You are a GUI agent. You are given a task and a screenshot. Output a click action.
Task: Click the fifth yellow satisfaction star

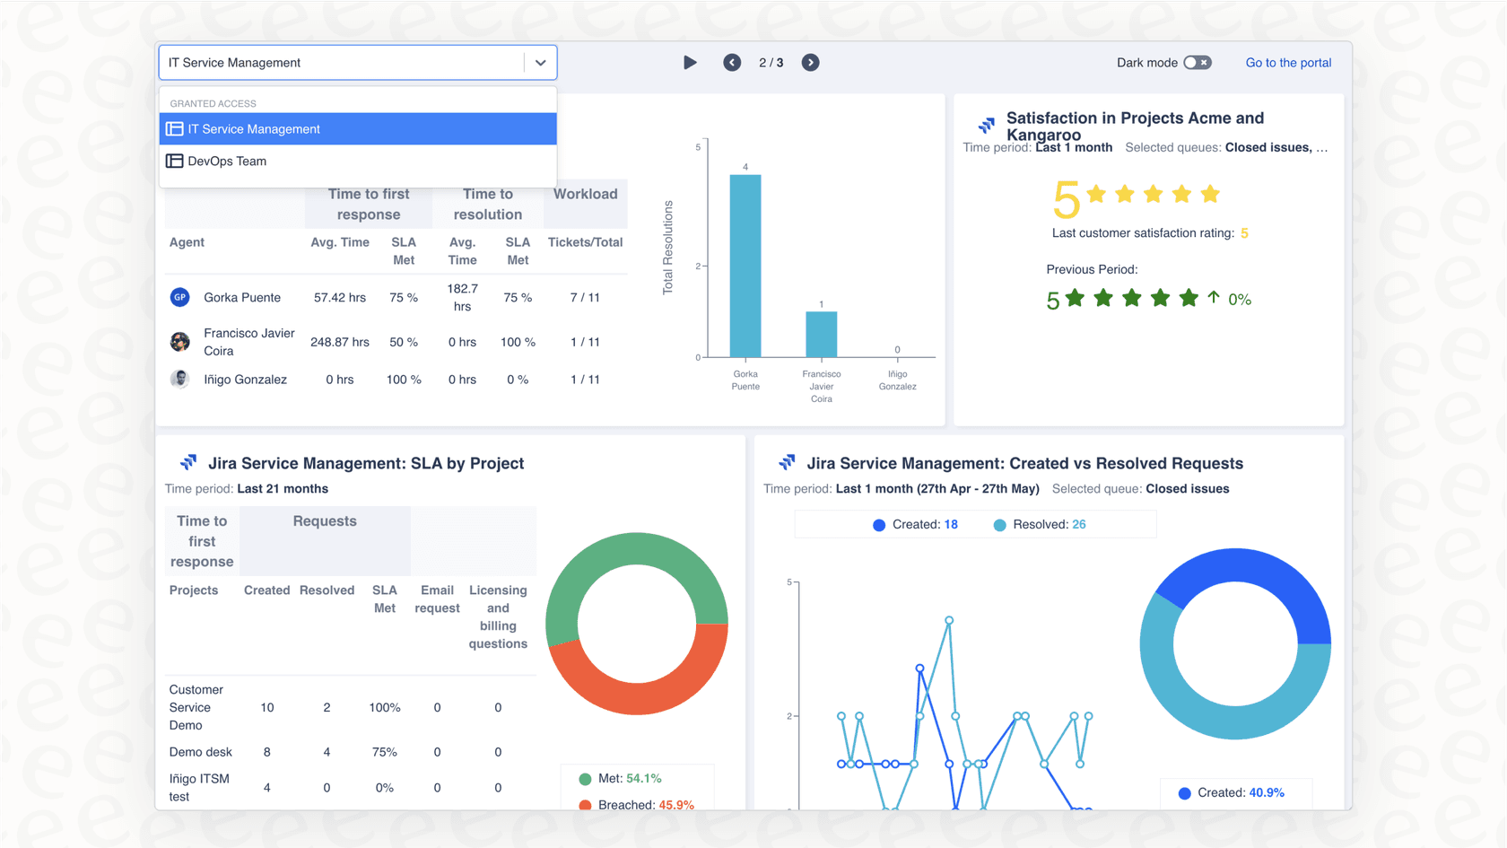coord(1209,193)
